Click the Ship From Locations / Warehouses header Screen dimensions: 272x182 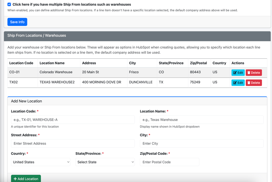click(36, 36)
